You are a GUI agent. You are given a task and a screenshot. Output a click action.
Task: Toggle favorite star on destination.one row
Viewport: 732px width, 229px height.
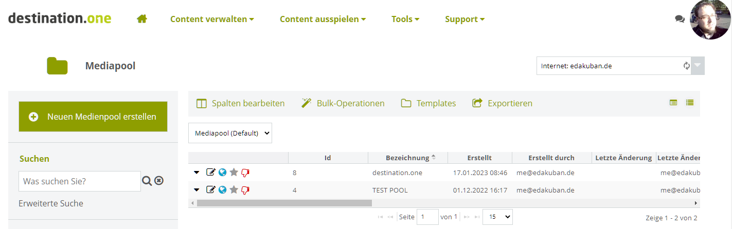(x=234, y=173)
